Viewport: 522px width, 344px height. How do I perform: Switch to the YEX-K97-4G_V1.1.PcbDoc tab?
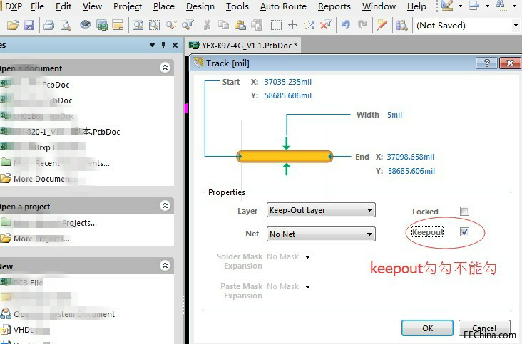(246, 45)
